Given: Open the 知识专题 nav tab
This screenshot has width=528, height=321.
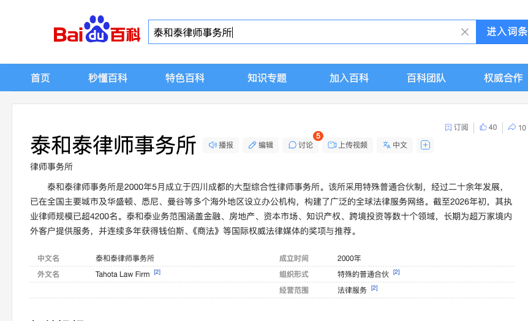Looking at the screenshot, I should coord(267,78).
